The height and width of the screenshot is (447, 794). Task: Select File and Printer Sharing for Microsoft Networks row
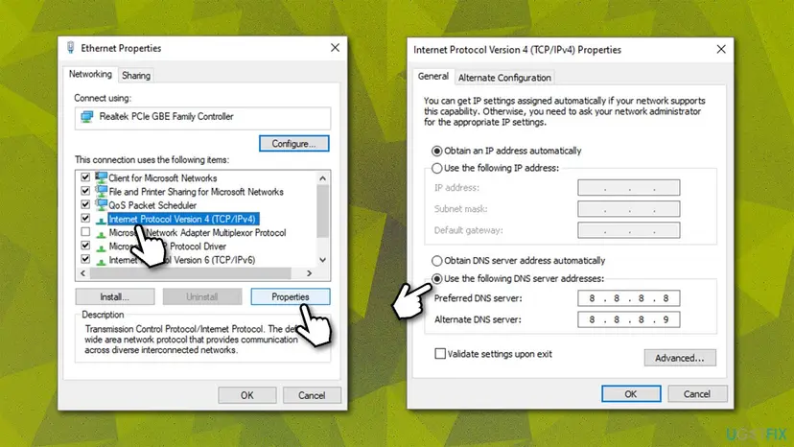tap(196, 192)
